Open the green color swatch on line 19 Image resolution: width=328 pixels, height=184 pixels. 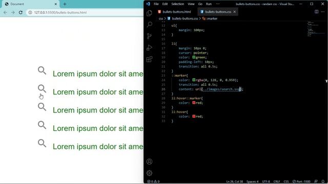194,57
